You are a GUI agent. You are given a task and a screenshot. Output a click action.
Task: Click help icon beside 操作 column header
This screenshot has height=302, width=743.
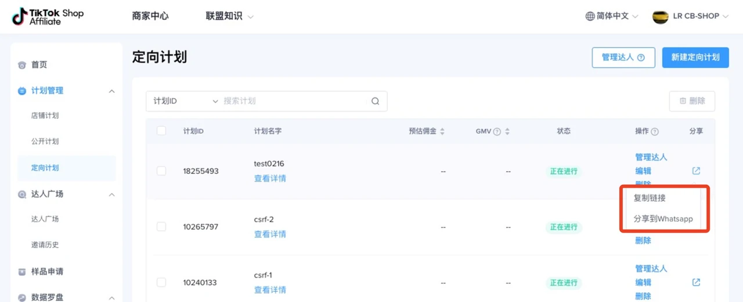655,132
